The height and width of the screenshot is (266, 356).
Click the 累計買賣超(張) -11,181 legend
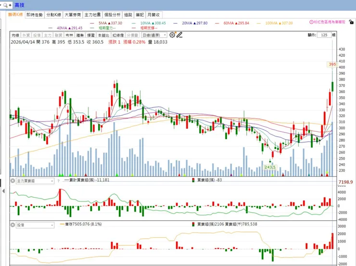[87, 180]
